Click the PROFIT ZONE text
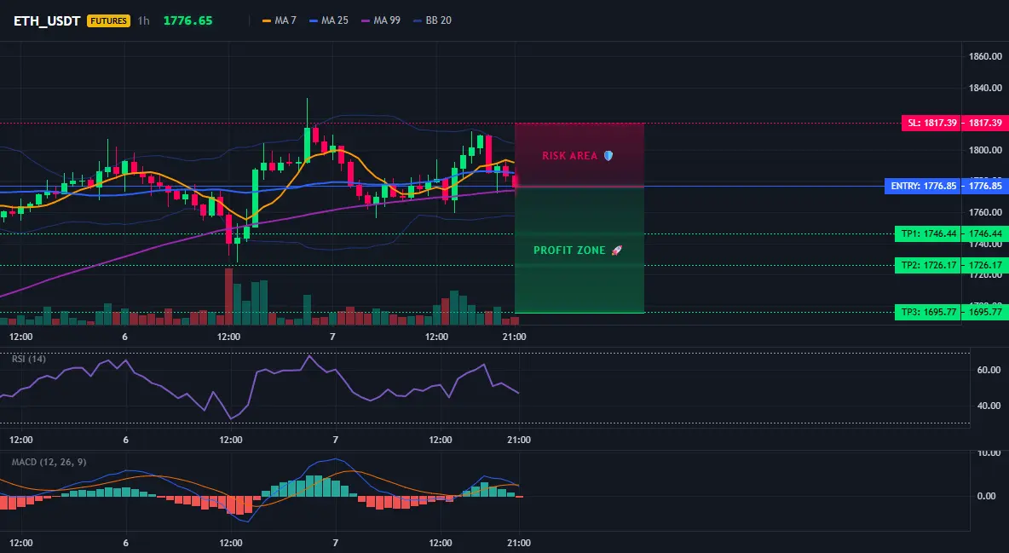The height and width of the screenshot is (553, 1009). click(569, 251)
